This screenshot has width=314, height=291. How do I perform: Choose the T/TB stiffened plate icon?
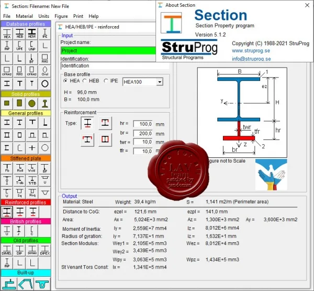click(32, 180)
